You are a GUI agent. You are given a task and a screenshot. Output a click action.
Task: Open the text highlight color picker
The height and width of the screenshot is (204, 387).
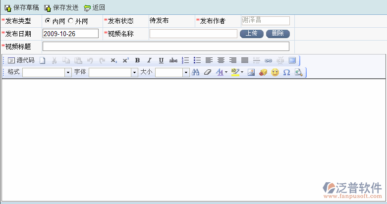235,72
